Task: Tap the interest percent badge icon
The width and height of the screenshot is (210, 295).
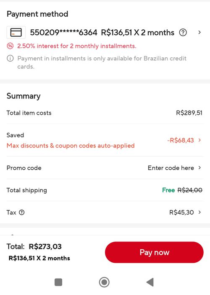Action: pyautogui.click(x=10, y=46)
